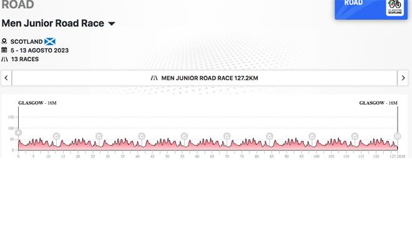Click the Glasgow Scotland cycling logo
The width and height of the screenshot is (412, 231).
tap(395, 7)
